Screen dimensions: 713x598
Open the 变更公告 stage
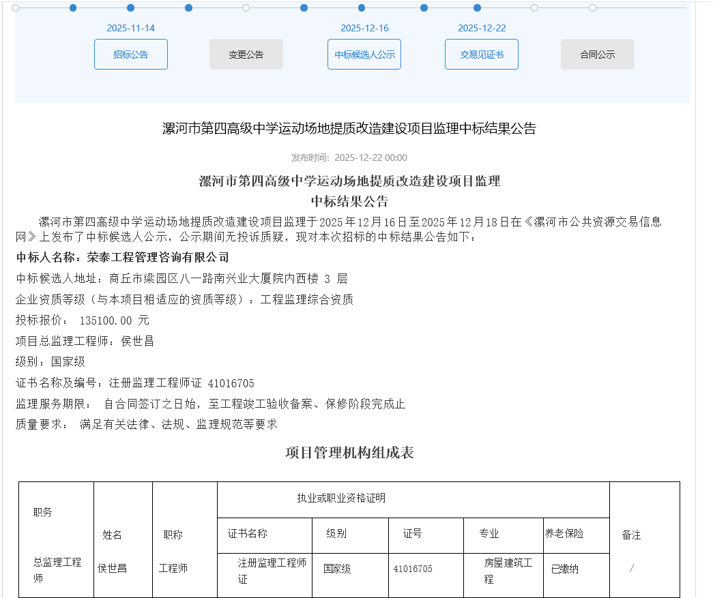click(246, 55)
